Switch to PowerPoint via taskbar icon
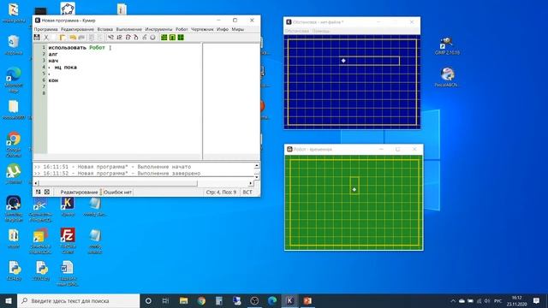The image size is (548, 308). click(x=307, y=300)
